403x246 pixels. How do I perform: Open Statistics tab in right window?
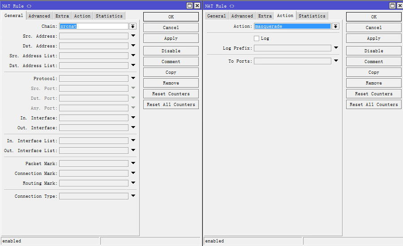click(312, 16)
